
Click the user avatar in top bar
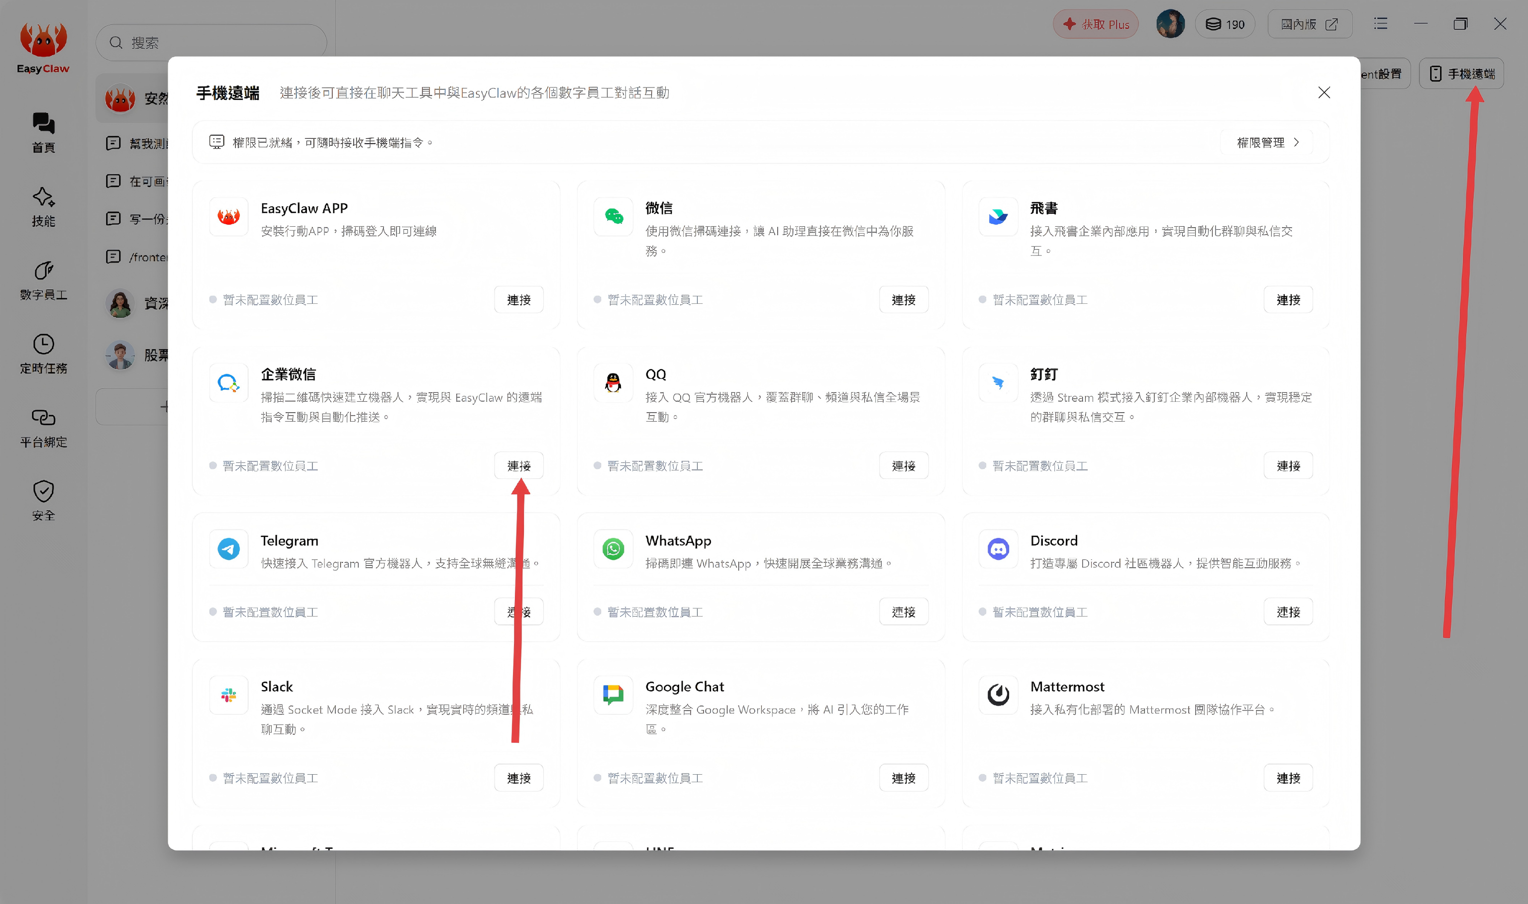coord(1170,24)
